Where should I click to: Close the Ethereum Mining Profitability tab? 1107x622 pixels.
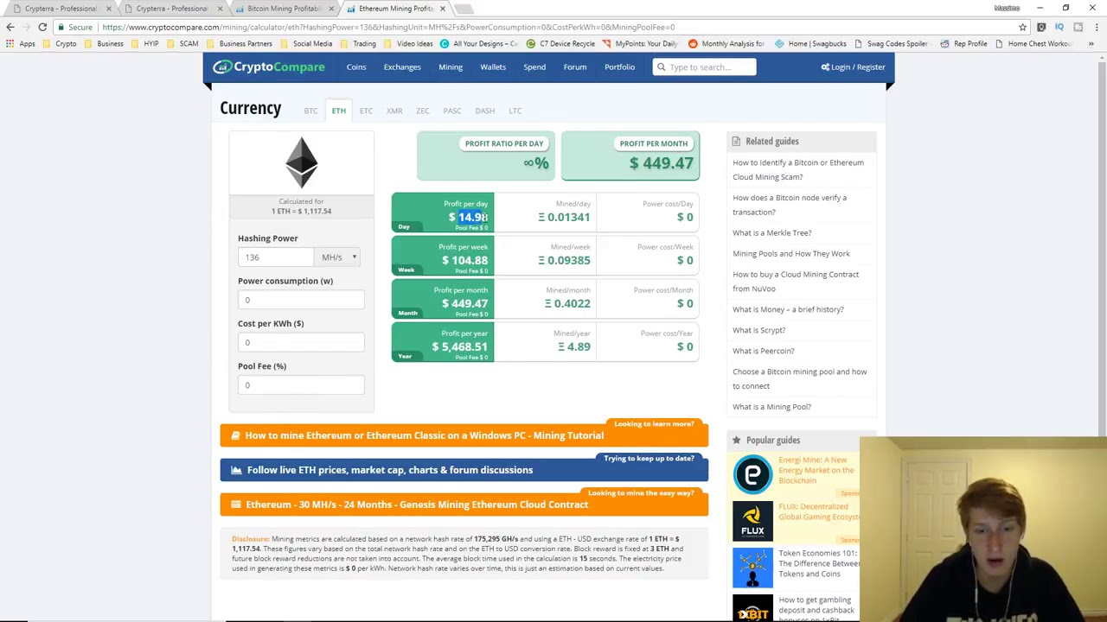coord(442,9)
